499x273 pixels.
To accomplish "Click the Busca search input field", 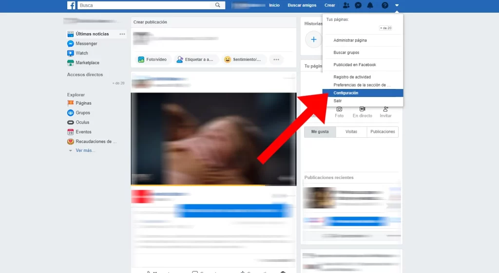I will point(145,5).
